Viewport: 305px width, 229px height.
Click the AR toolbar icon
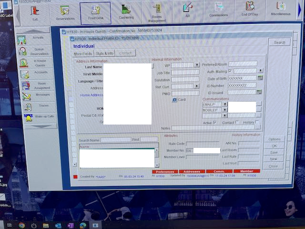pyautogui.click(x=188, y=11)
